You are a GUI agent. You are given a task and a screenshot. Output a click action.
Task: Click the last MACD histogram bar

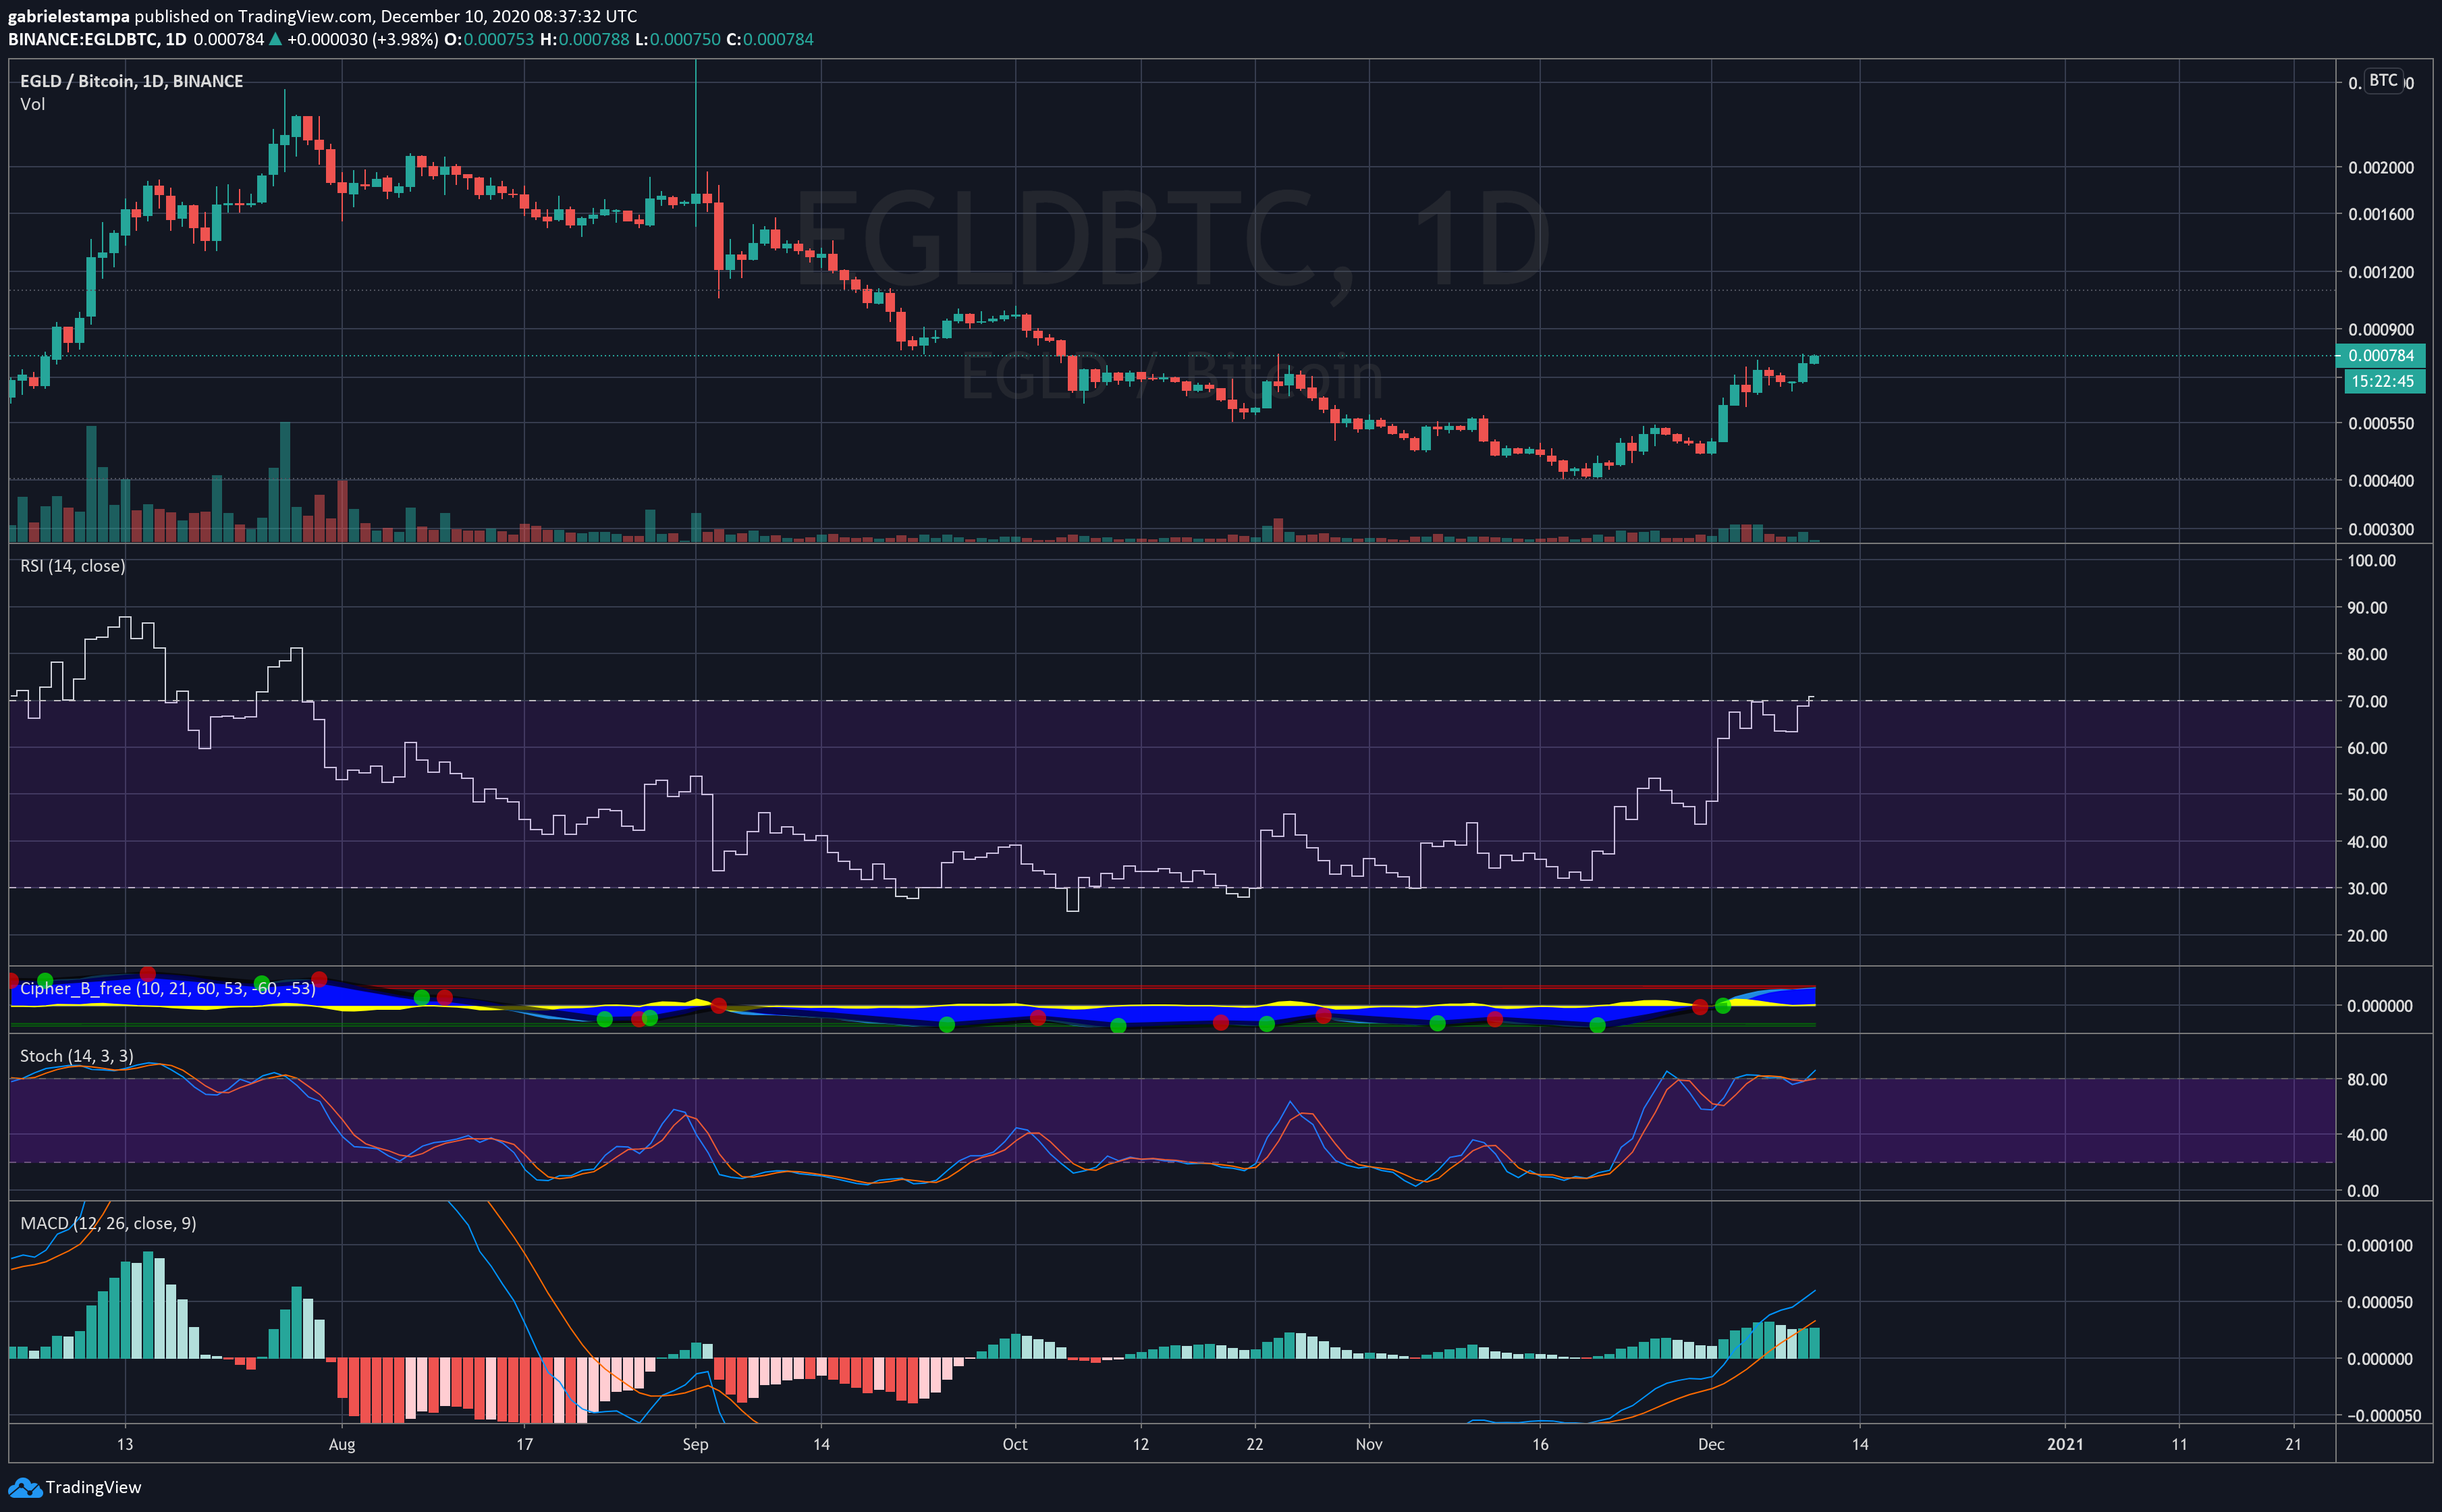click(1814, 1342)
